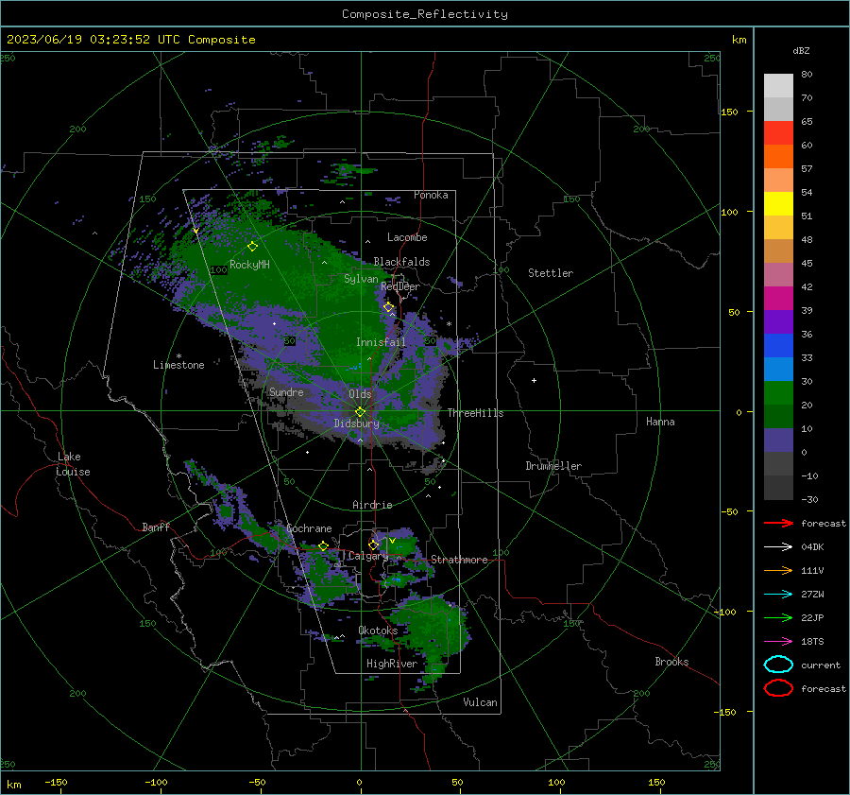Click the yellow diamond marker at Didsbury
850x795 pixels.
point(360,412)
